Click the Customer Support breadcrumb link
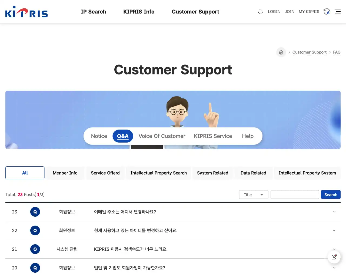 [310, 52]
